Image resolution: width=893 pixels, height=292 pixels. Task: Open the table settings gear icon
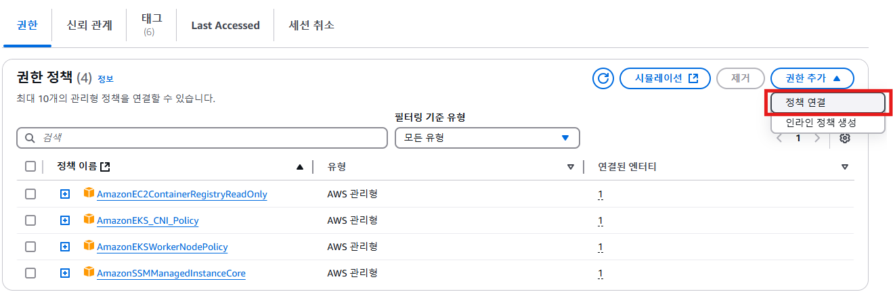[x=844, y=138]
